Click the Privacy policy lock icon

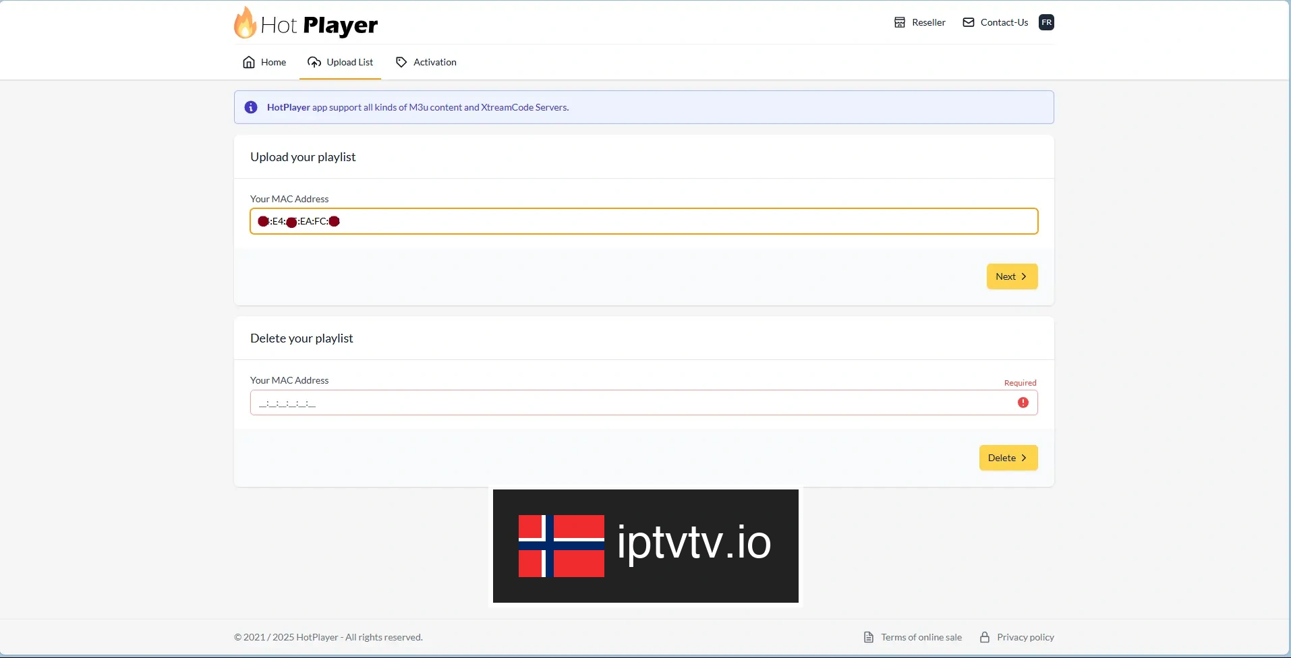click(x=985, y=637)
